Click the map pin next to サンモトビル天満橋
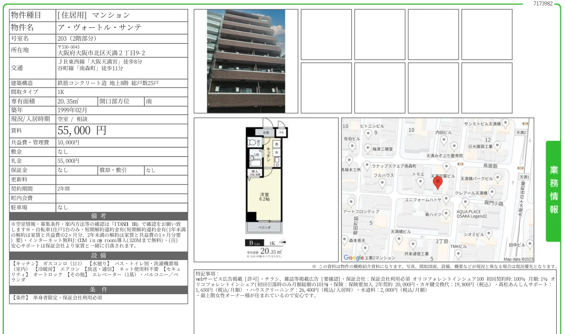Viewport: 565px width, 334px height. pyautogui.click(x=505, y=123)
